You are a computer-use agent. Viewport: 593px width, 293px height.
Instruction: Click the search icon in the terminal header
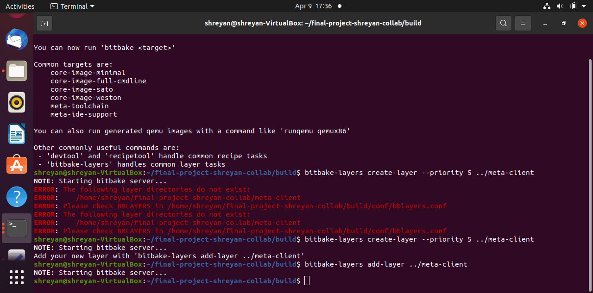coord(504,23)
